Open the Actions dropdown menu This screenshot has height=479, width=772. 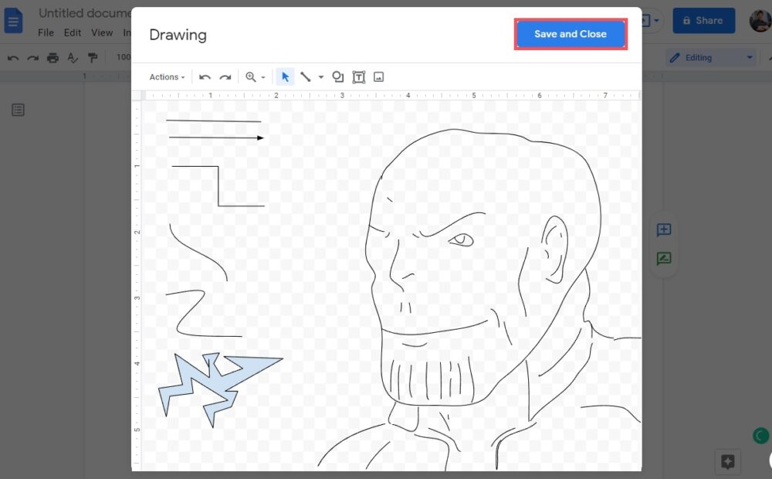(167, 77)
